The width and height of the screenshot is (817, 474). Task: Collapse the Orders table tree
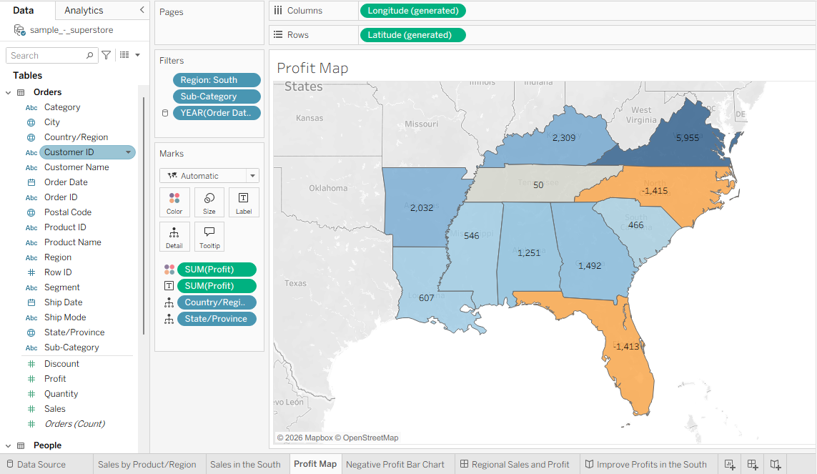(x=9, y=92)
